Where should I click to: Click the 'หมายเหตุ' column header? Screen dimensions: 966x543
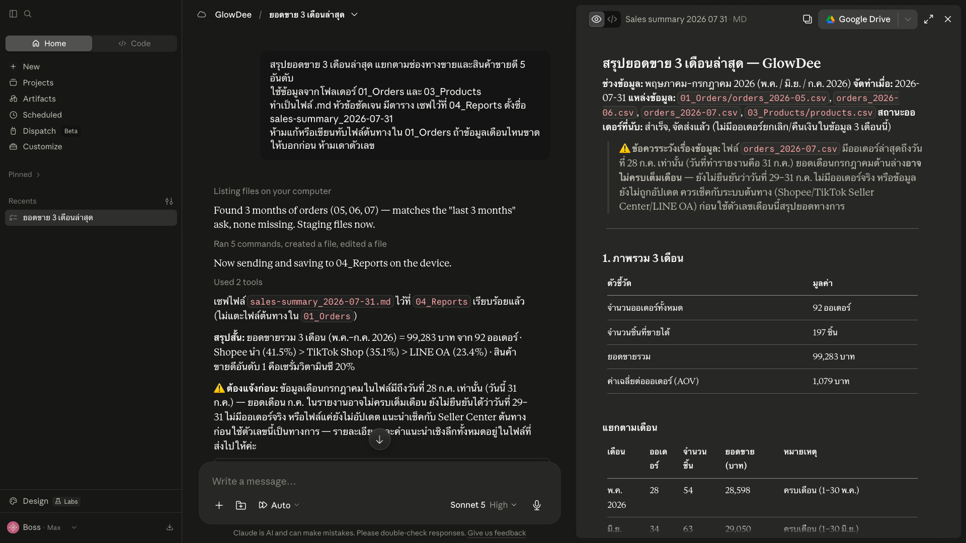tap(800, 452)
